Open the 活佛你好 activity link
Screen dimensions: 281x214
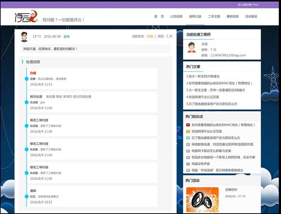[231, 190]
